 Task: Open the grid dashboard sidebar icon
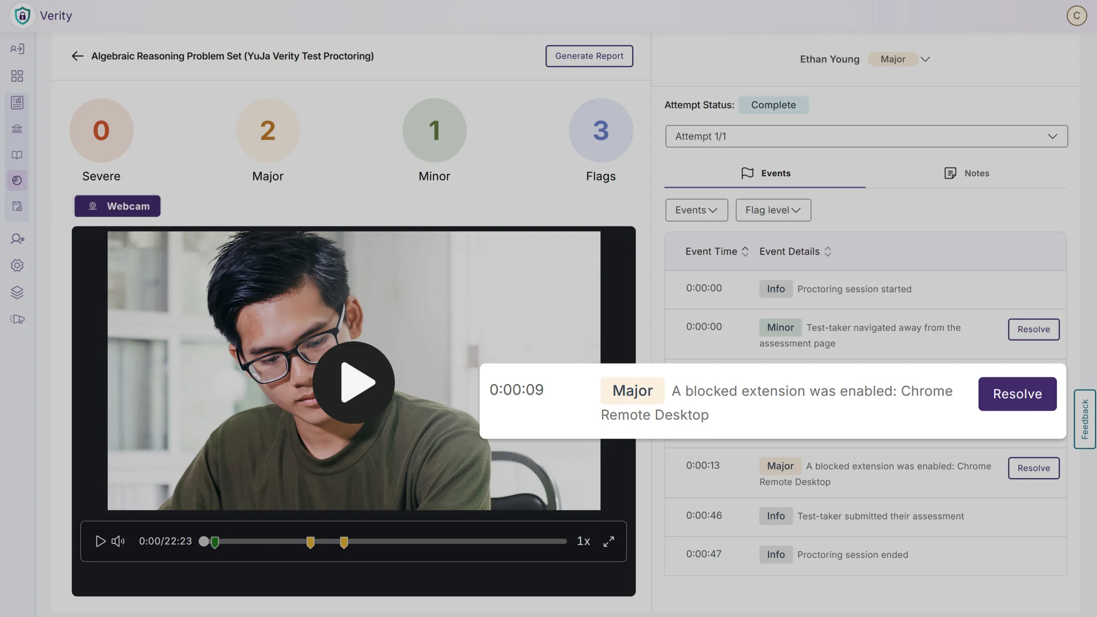[x=17, y=76]
